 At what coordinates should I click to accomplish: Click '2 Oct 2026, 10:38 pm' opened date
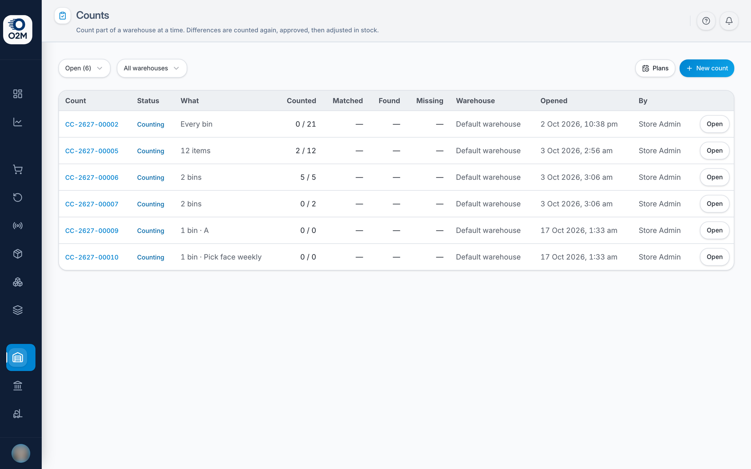[x=579, y=124]
